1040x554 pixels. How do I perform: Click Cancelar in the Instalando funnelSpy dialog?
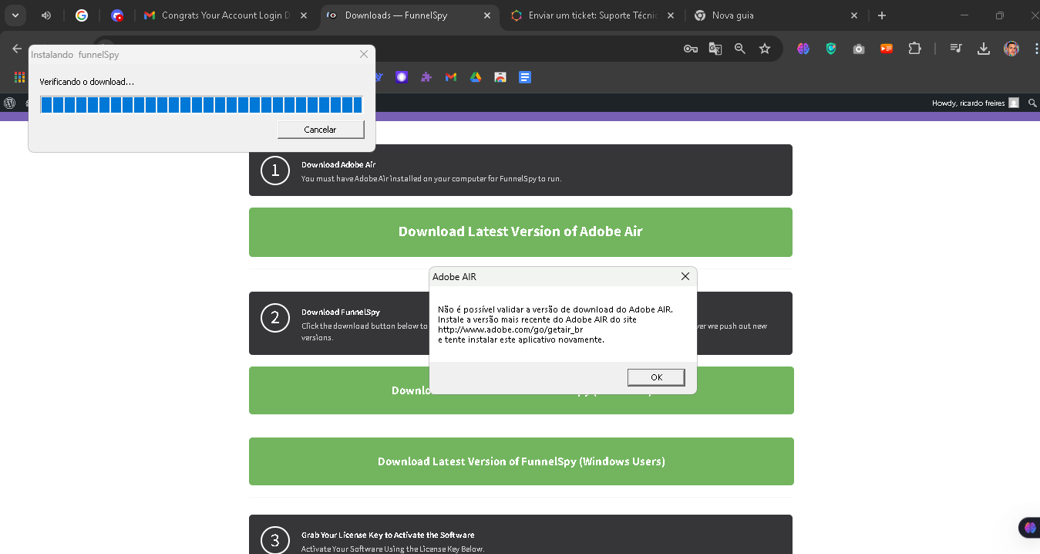pyautogui.click(x=321, y=130)
